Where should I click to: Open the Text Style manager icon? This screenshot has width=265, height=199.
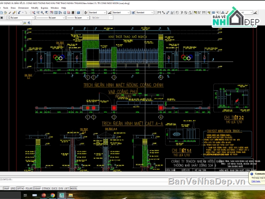[x=86, y=12]
